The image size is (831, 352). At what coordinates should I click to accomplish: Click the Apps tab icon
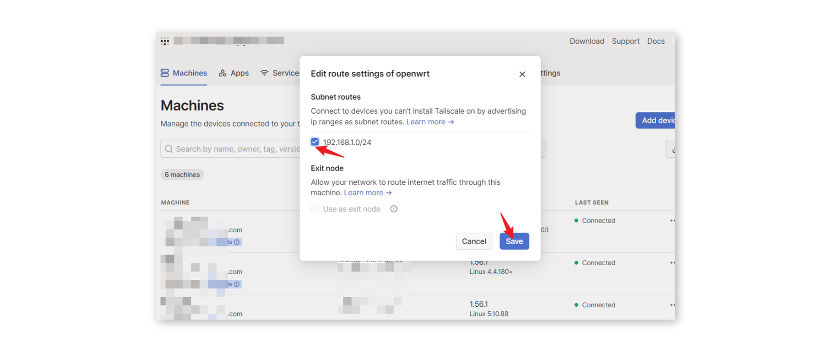[222, 73]
